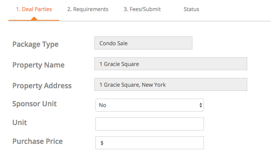Screen dimensions: 271x155
Task: Click the Unit label text
Action: (x=20, y=123)
